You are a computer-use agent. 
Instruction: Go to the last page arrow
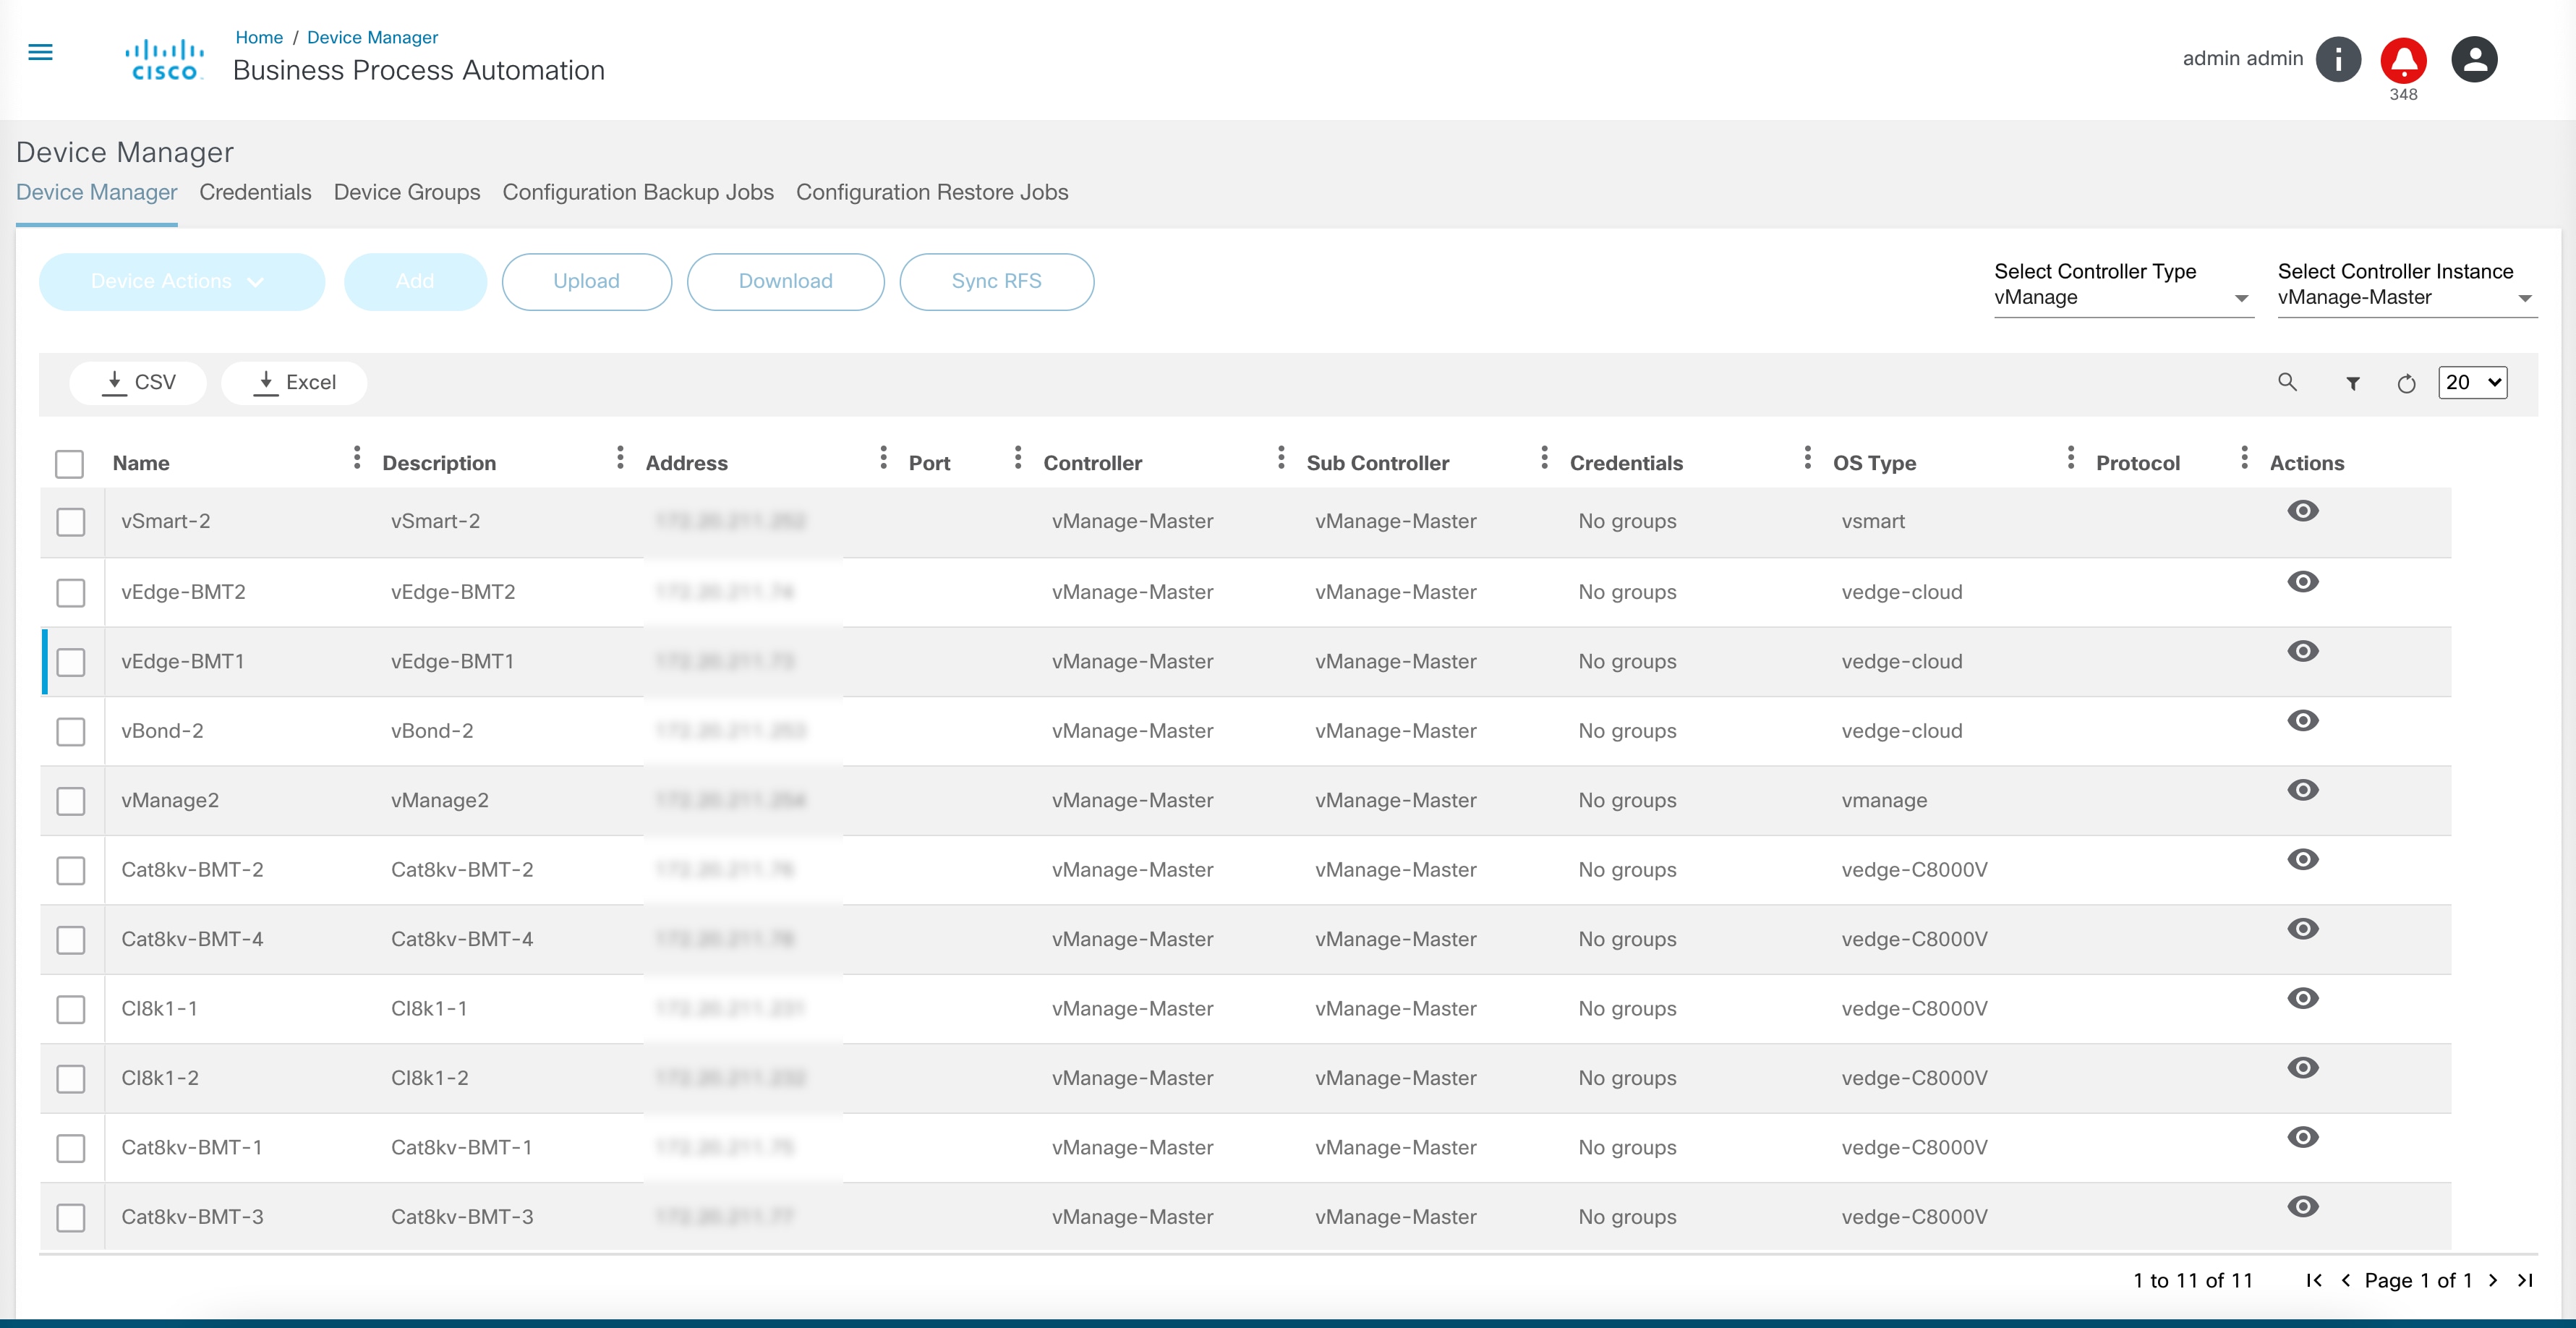pyautogui.click(x=2525, y=1280)
